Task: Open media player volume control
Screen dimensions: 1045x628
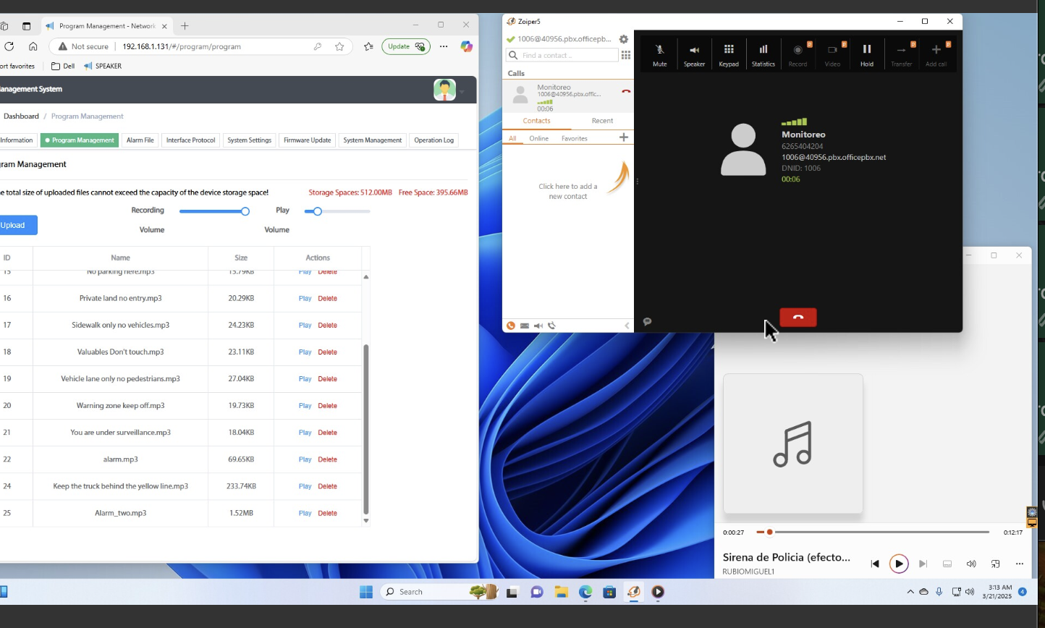Action: pyautogui.click(x=971, y=564)
